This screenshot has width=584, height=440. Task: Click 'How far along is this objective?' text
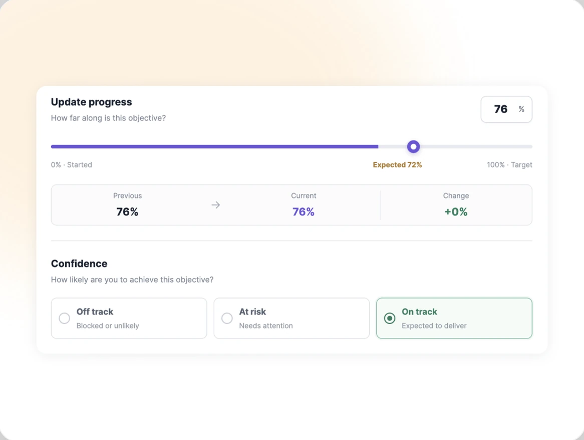point(108,118)
